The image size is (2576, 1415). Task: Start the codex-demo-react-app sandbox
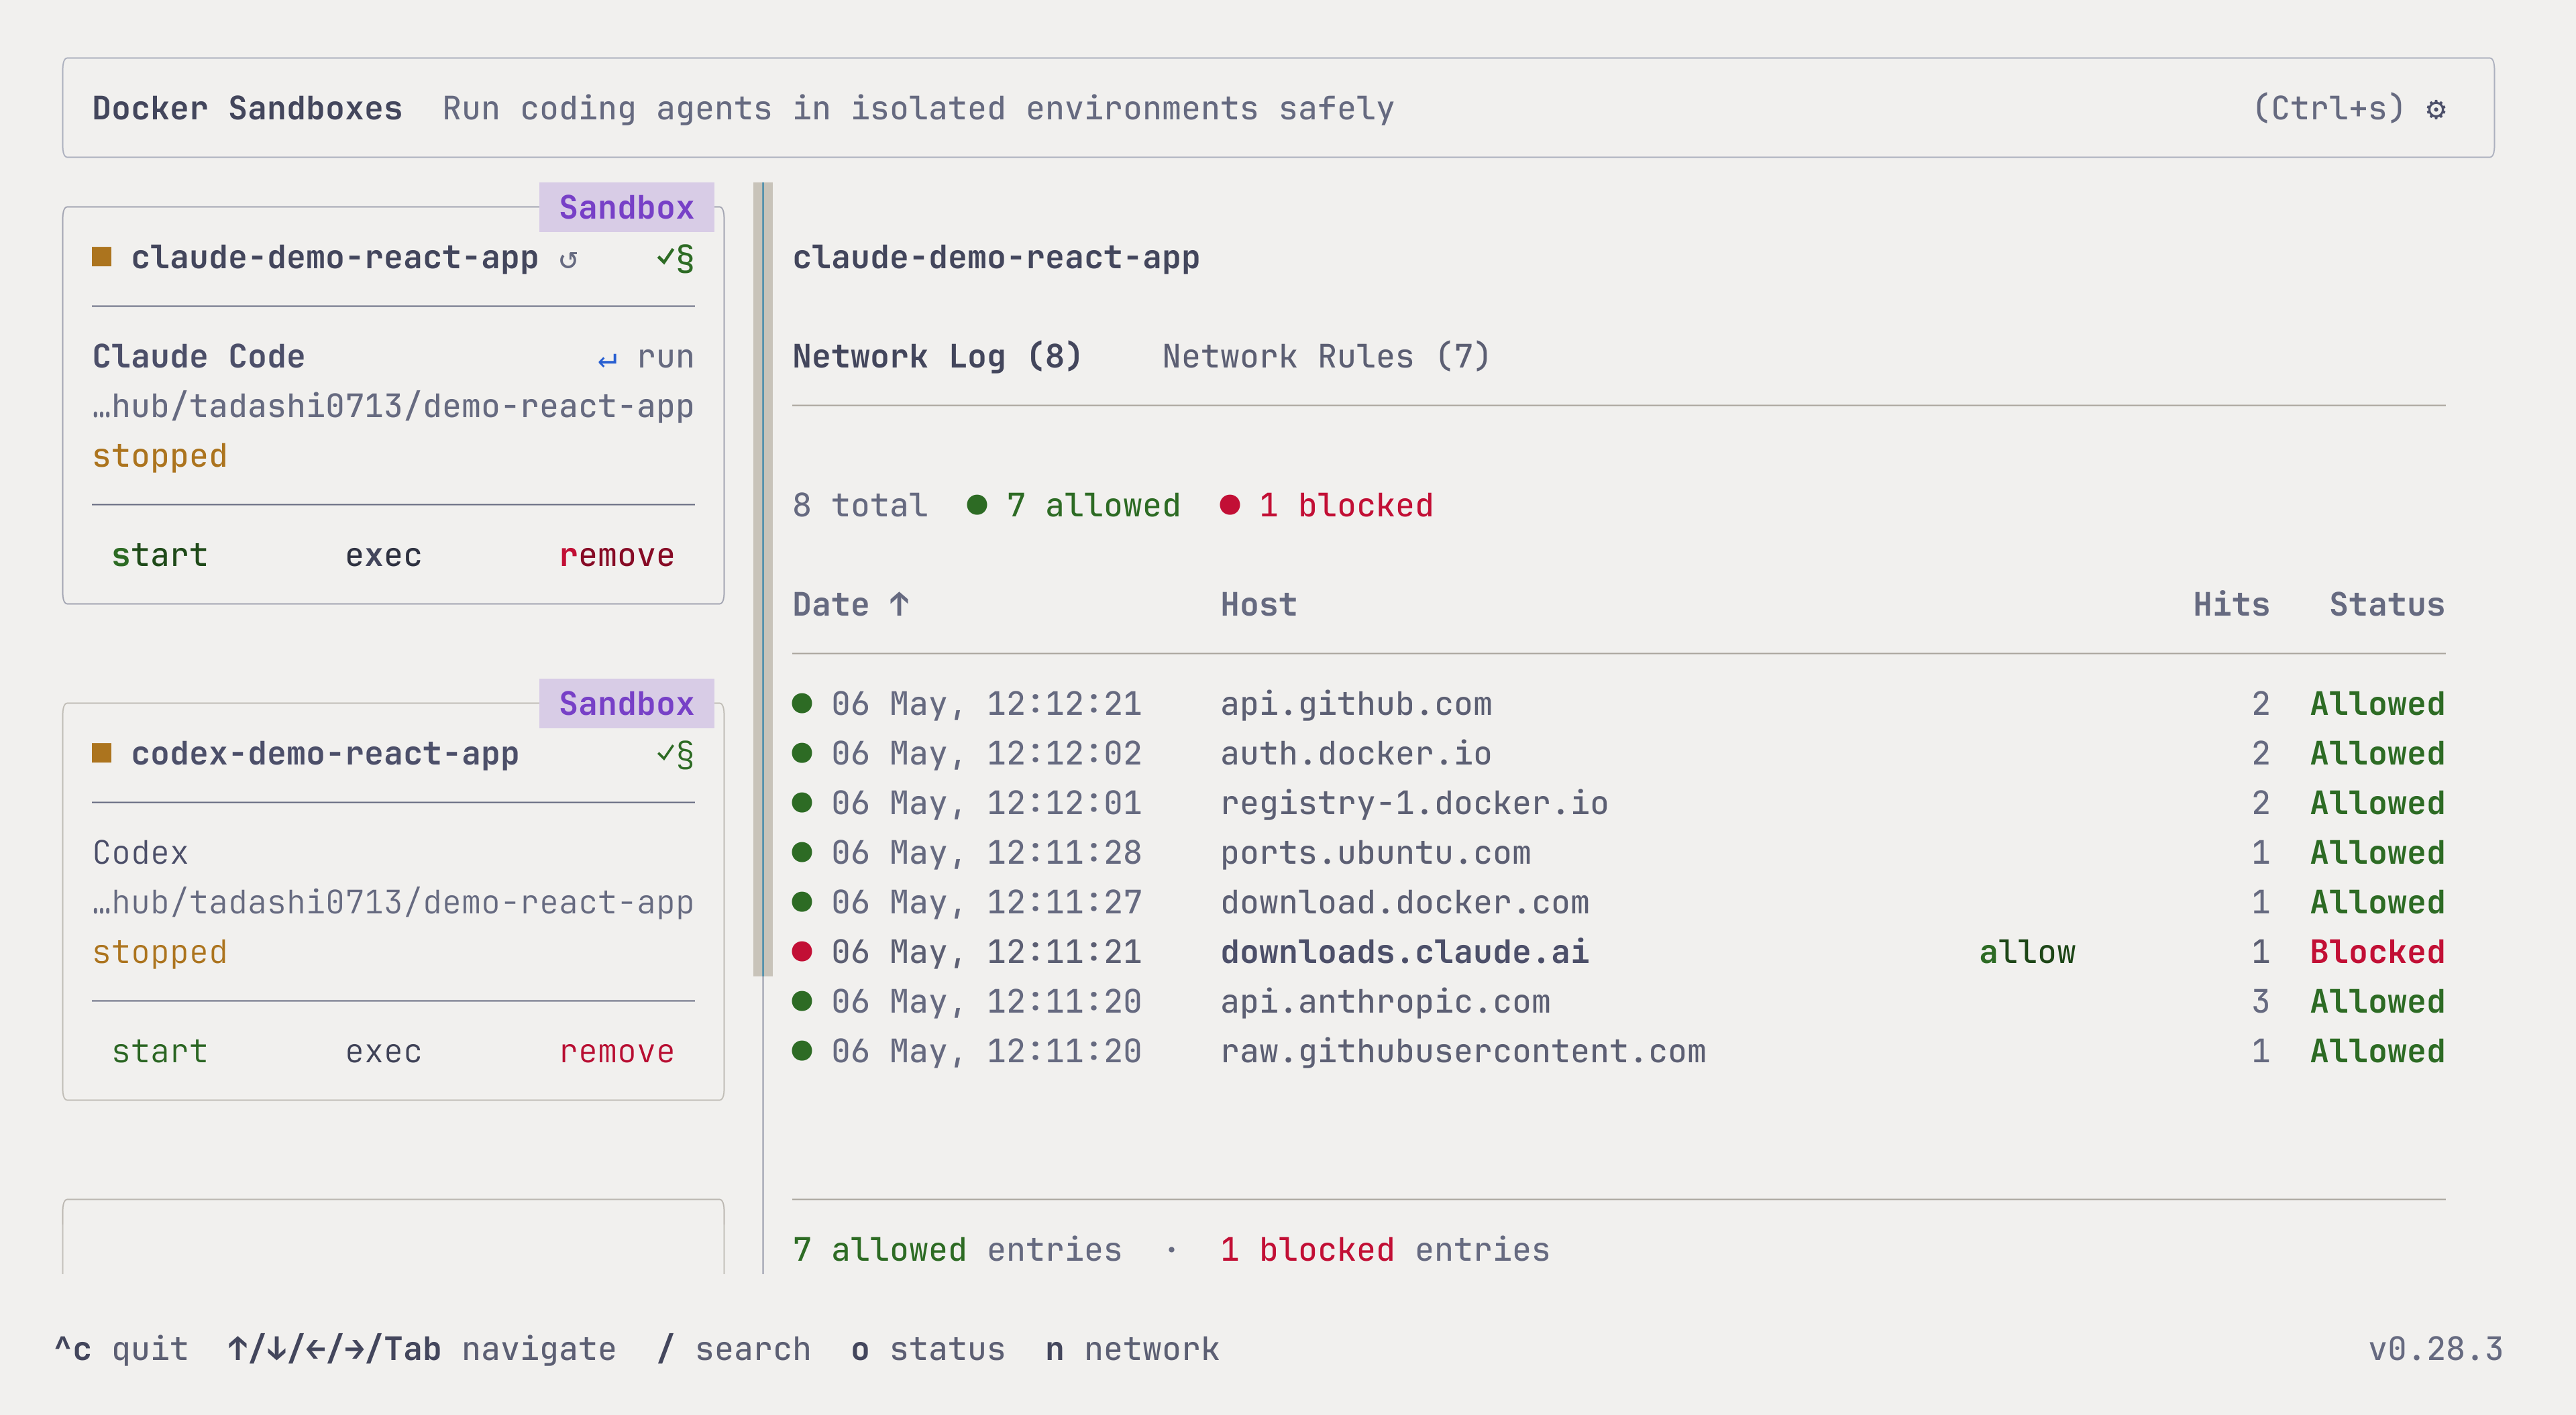(160, 1051)
